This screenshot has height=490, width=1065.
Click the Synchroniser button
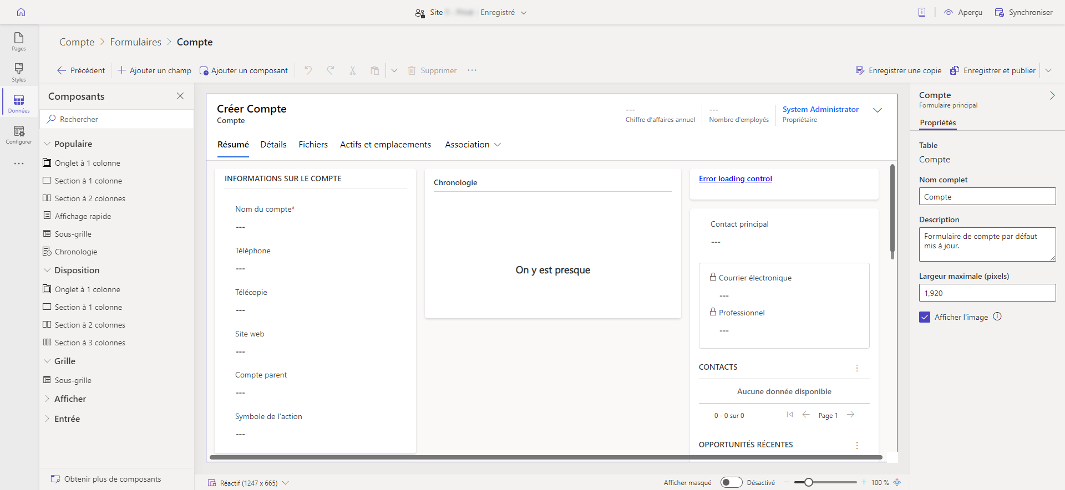(1023, 12)
